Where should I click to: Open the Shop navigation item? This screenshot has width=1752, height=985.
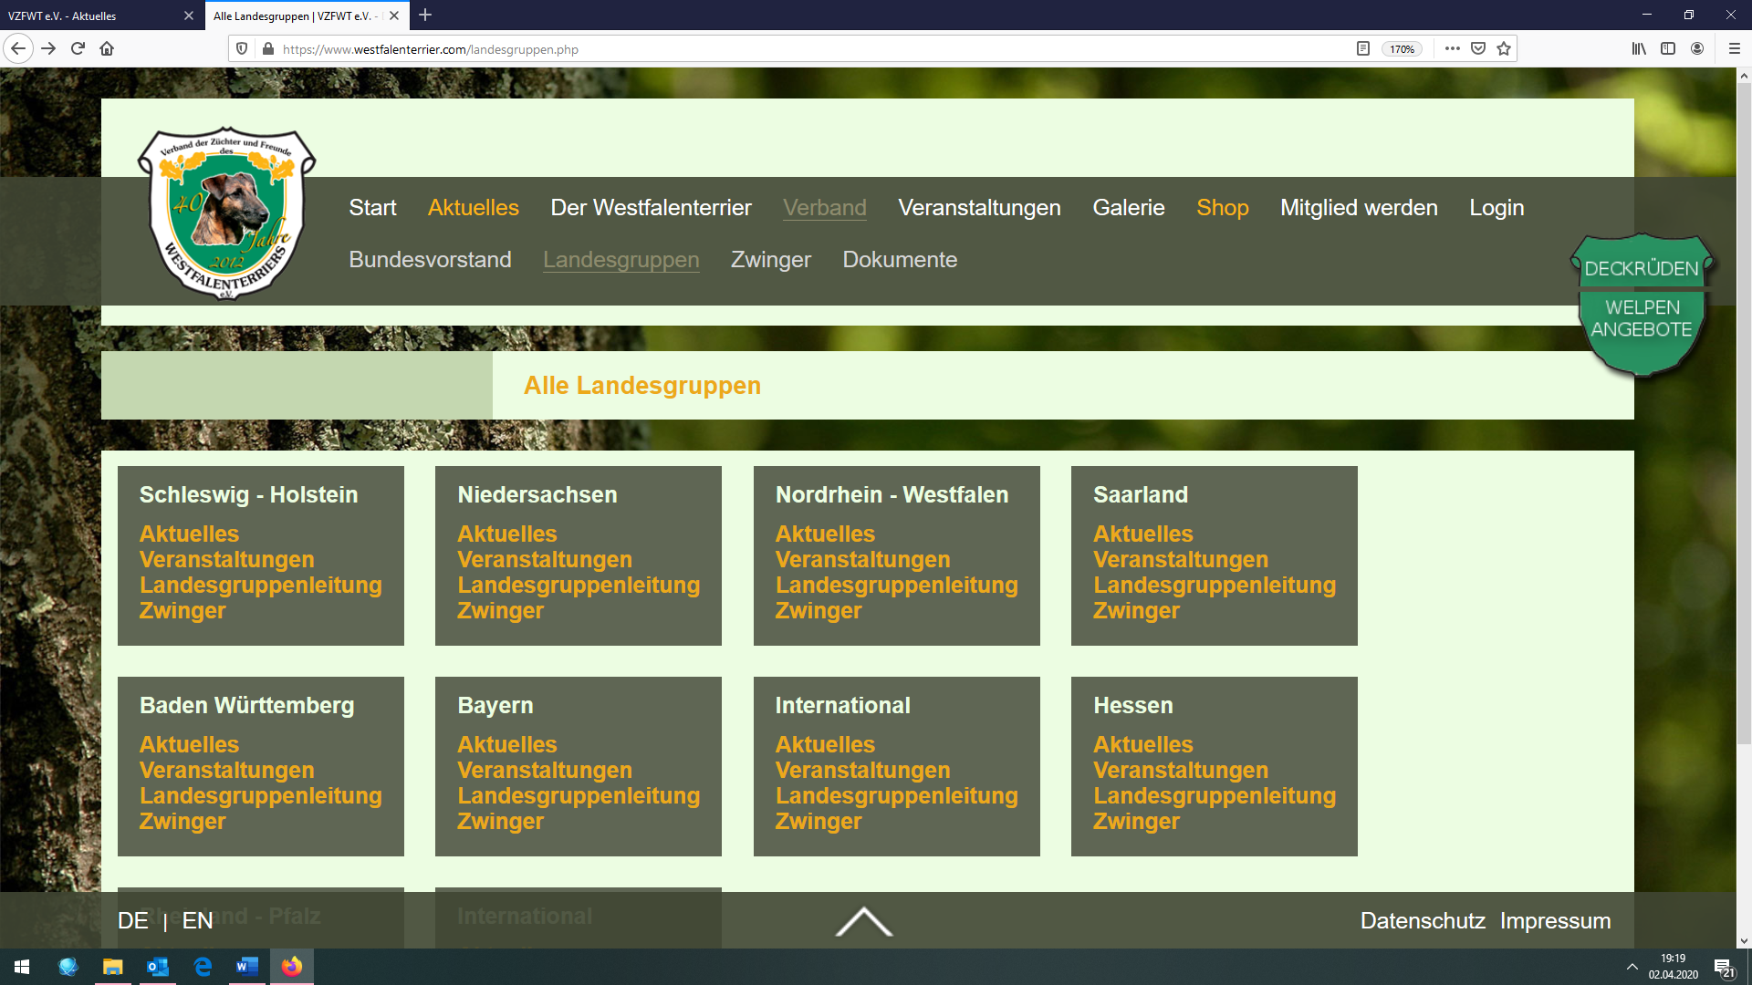[1222, 208]
